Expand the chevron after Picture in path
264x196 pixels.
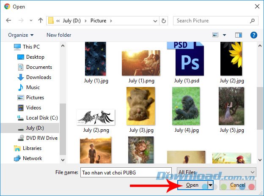111,21
